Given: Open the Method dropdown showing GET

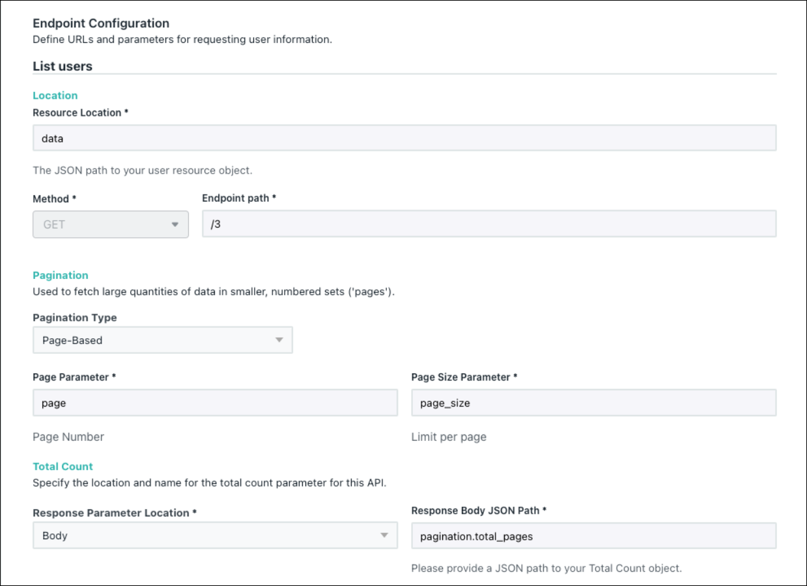Looking at the screenshot, I should (110, 224).
